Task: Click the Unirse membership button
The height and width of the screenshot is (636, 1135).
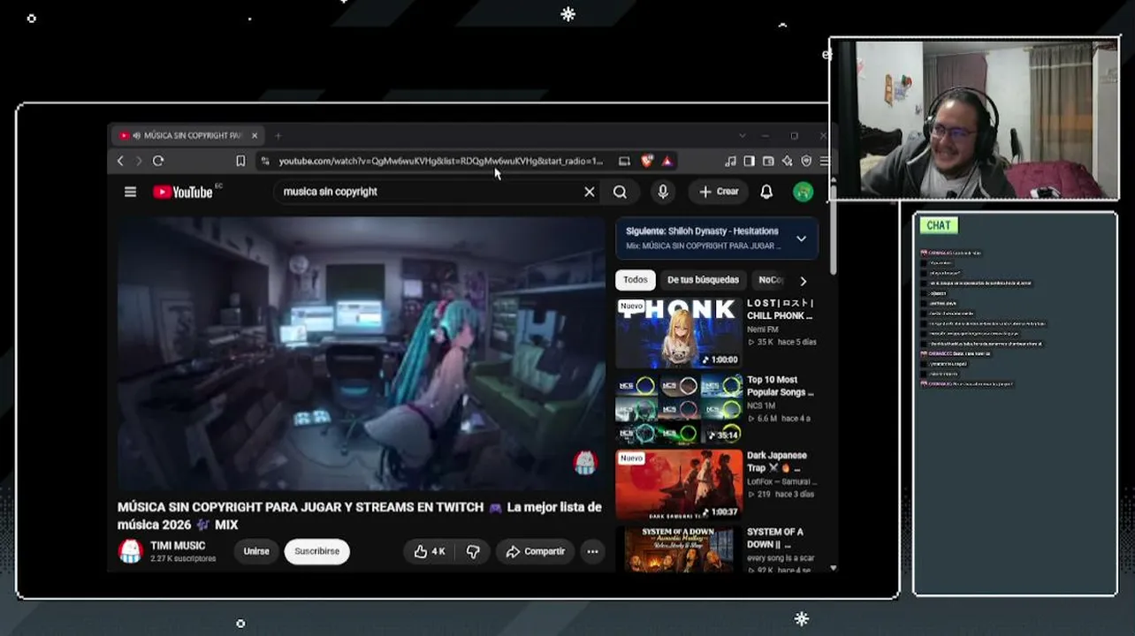Action: tap(256, 551)
